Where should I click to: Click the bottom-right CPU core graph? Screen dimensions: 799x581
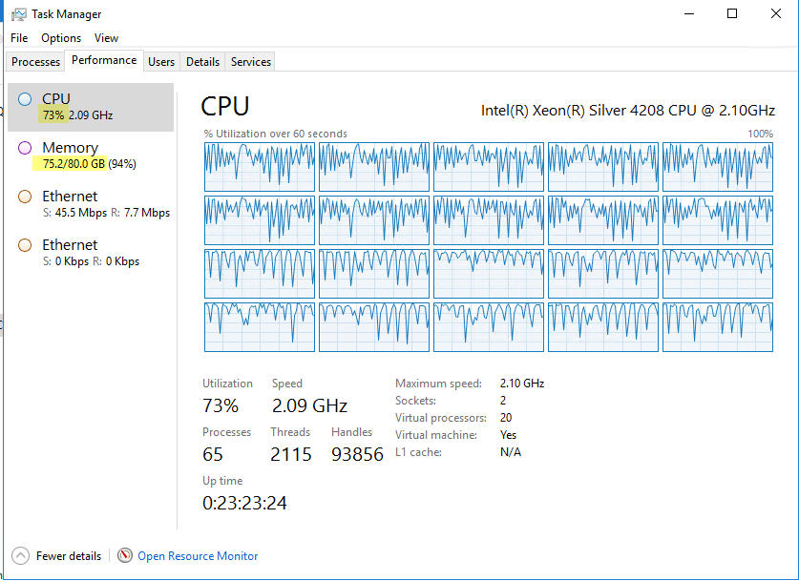pos(717,327)
